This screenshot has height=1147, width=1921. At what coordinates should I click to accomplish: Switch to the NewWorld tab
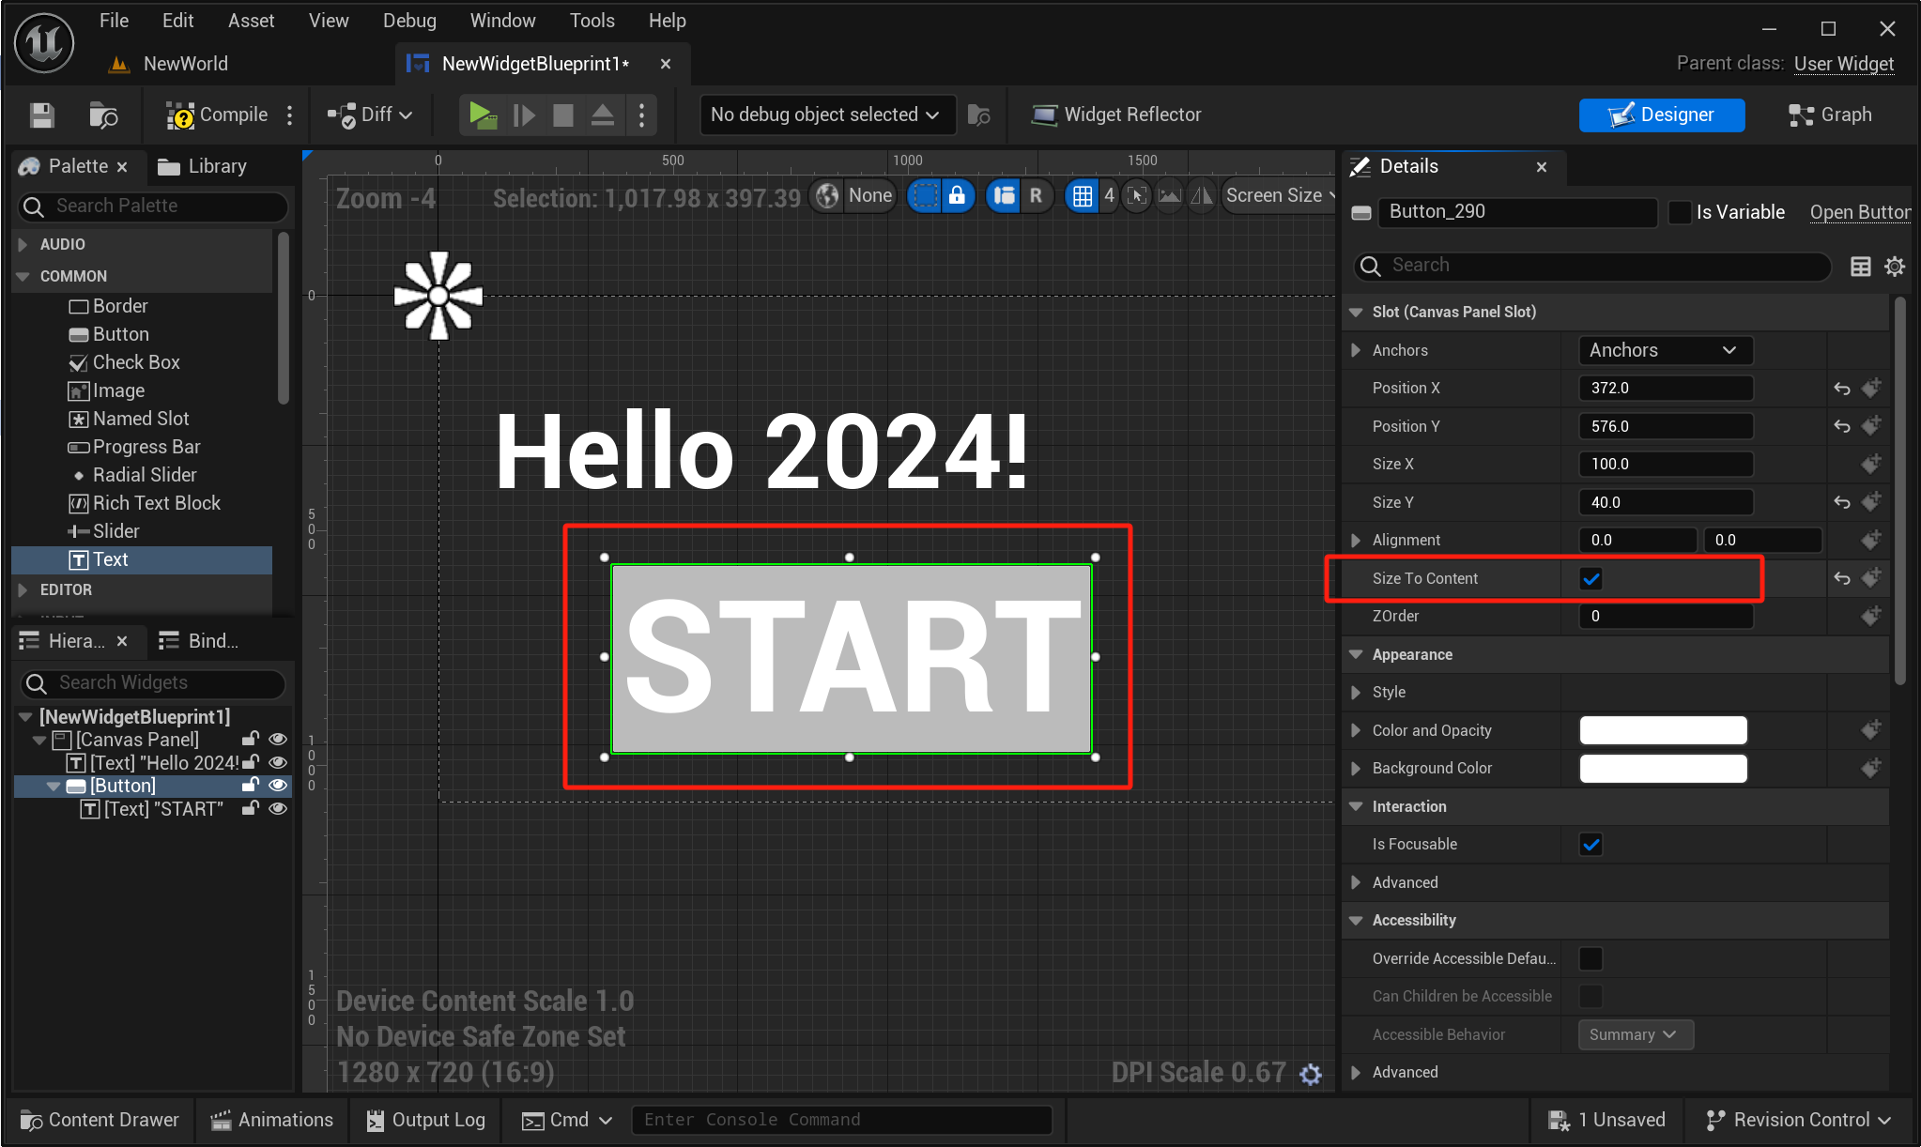(189, 64)
